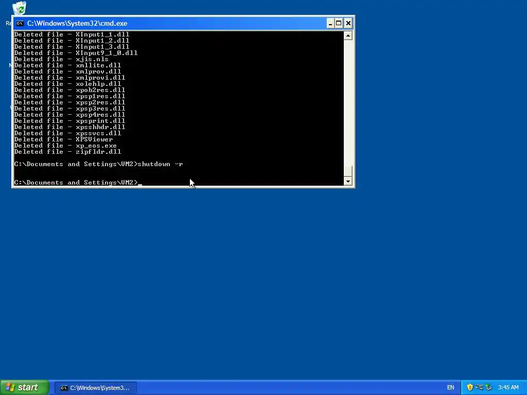Click the 'Deleted file - xpsp1res.dll' line

(69, 96)
